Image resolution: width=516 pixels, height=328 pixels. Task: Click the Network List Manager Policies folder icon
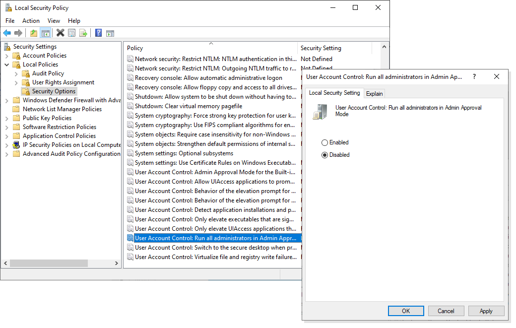[16, 109]
